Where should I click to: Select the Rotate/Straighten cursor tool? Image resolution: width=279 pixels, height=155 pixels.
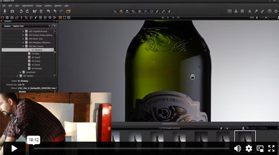click(x=139, y=12)
